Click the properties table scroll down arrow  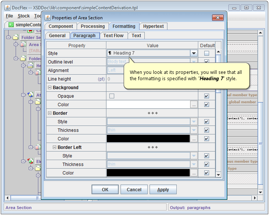(x=218, y=175)
